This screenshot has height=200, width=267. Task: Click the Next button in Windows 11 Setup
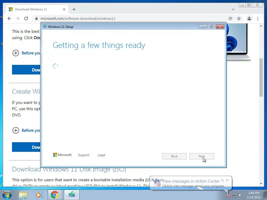[x=202, y=156]
